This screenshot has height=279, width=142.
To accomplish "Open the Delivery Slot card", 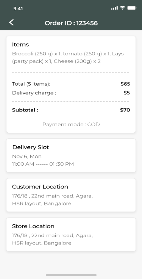I will pyautogui.click(x=71, y=155).
